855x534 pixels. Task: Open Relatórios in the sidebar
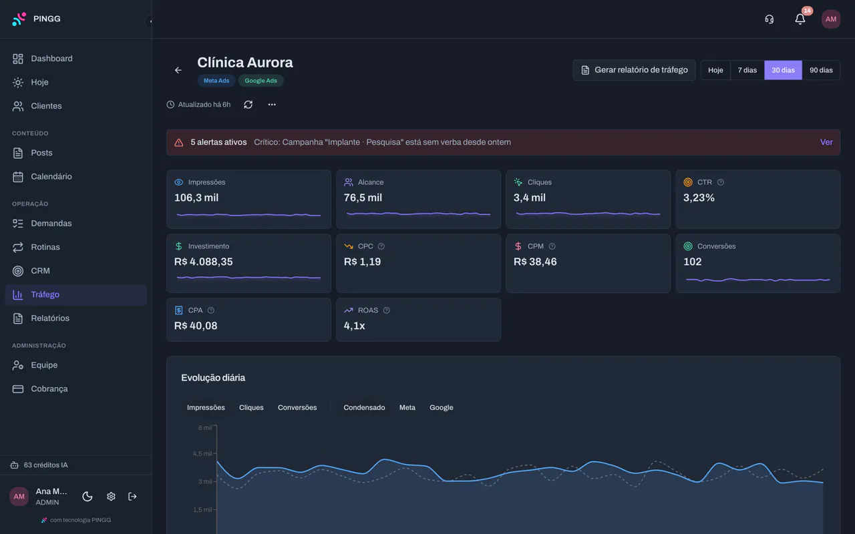coord(75,318)
